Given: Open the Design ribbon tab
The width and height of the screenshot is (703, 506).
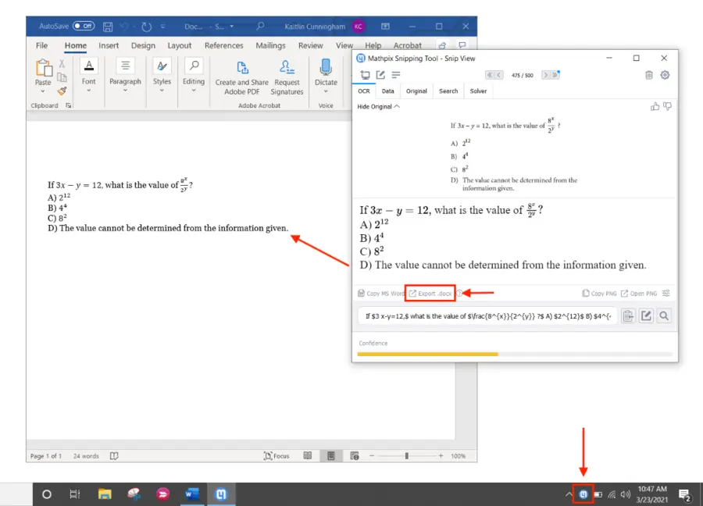Looking at the screenshot, I should pyautogui.click(x=143, y=45).
